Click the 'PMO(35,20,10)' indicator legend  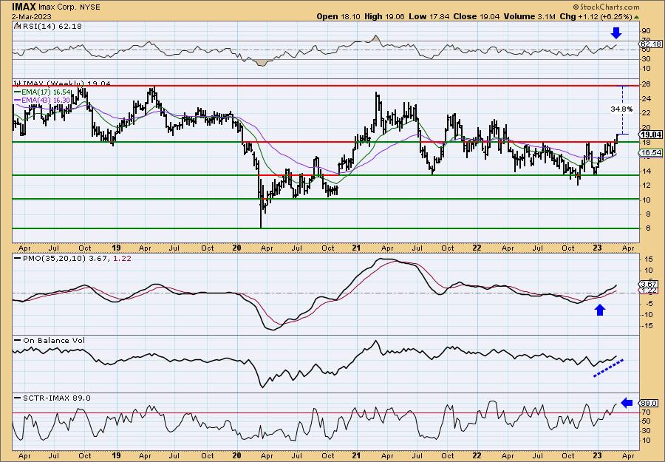click(x=50, y=257)
